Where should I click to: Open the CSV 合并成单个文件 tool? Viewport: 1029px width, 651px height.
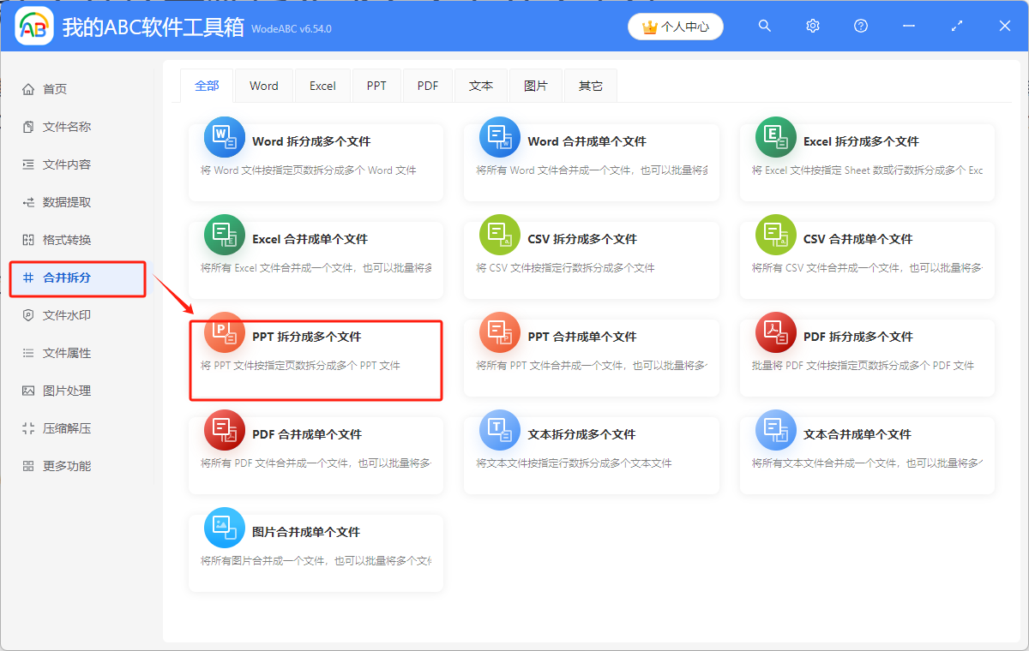866,259
